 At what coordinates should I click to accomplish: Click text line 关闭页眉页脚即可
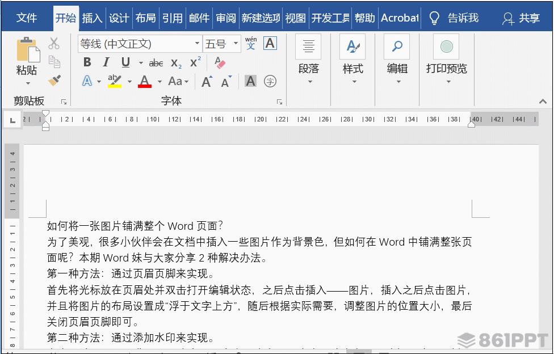tap(93, 322)
